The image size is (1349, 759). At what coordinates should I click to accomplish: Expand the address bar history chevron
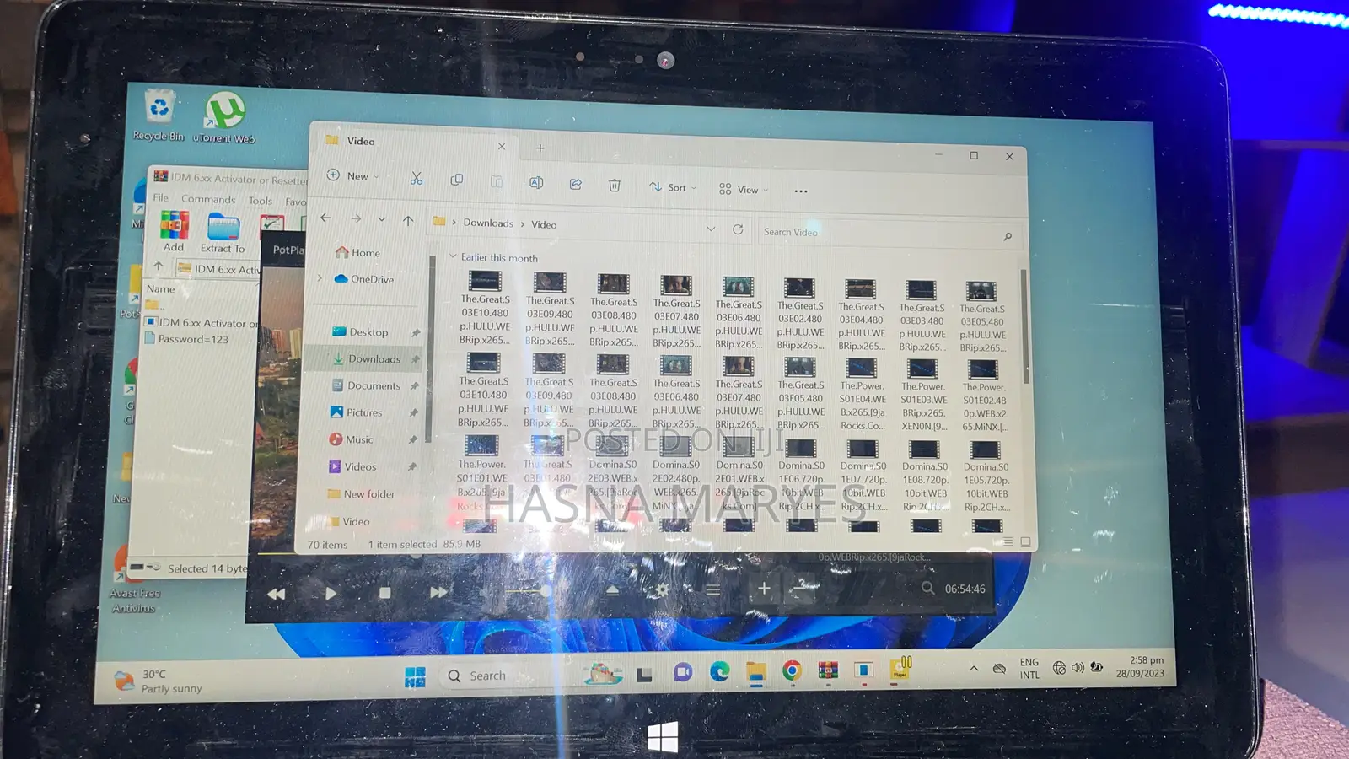711,229
